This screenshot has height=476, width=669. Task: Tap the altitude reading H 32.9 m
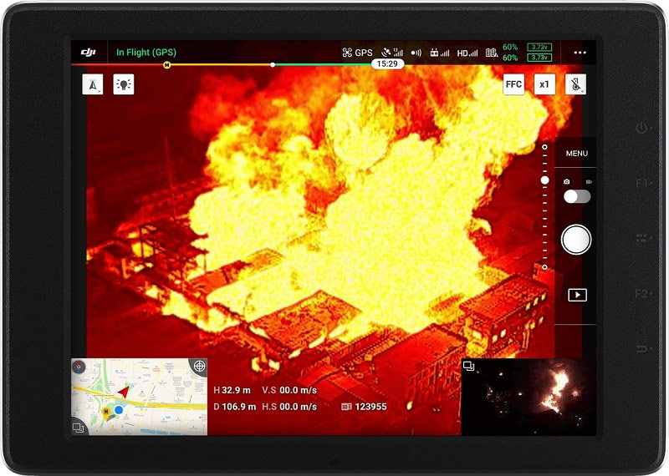click(x=232, y=390)
